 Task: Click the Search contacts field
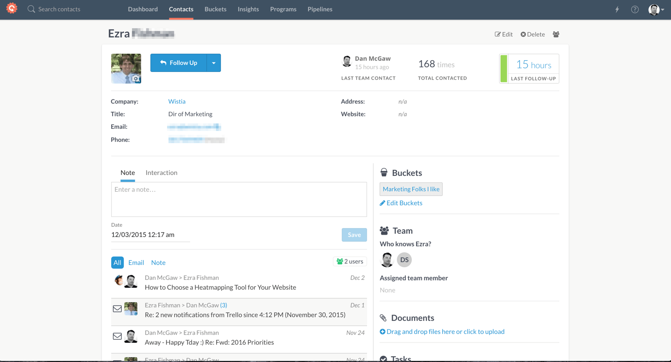pos(59,9)
